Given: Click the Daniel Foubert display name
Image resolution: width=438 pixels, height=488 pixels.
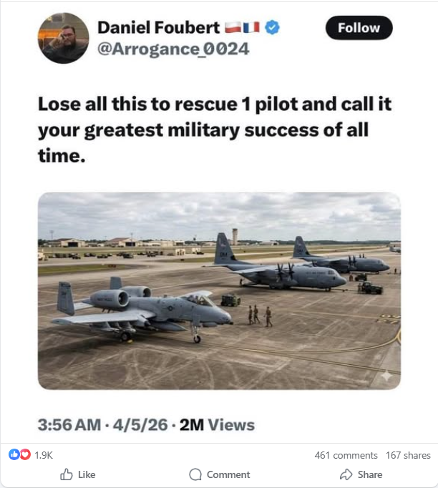Looking at the screenshot, I should tap(157, 28).
